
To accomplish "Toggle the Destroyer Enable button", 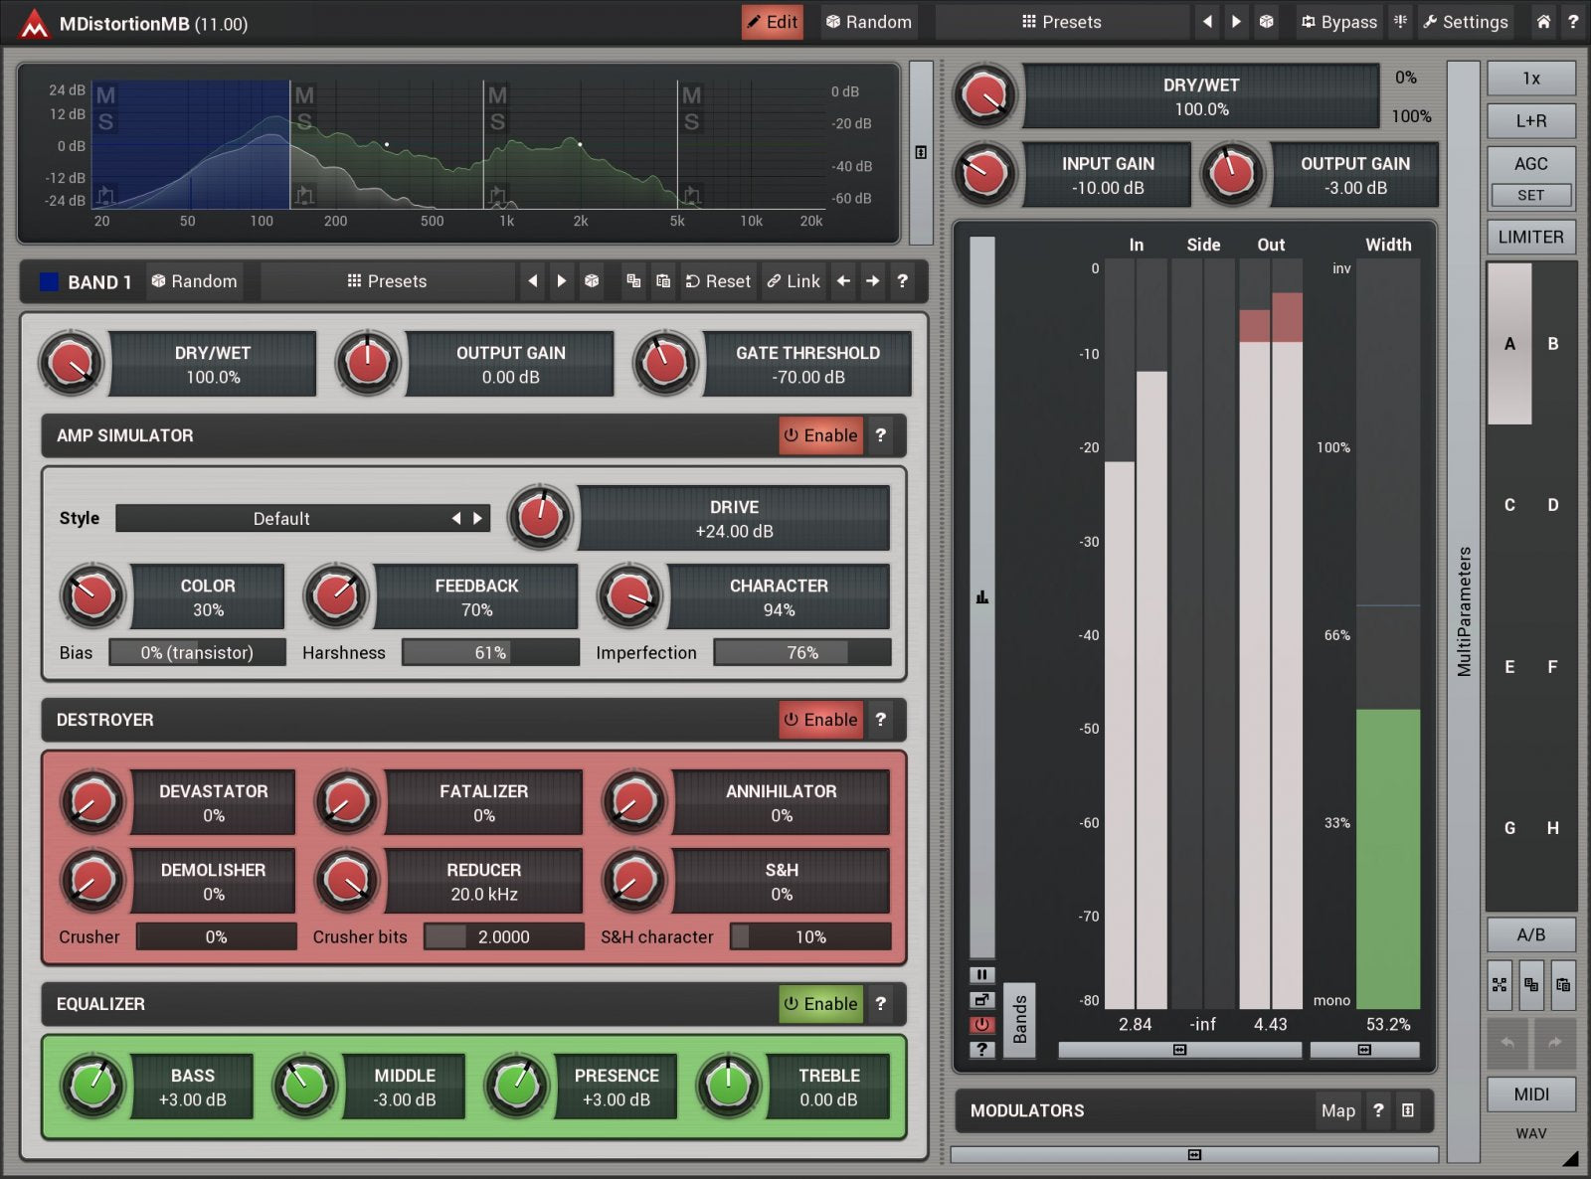I will (x=820, y=720).
